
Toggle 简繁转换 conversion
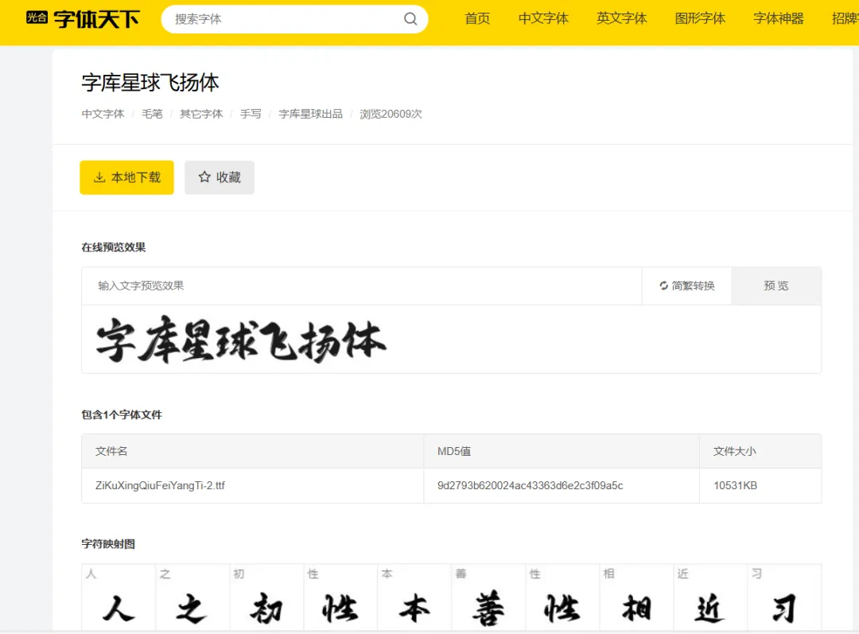point(687,286)
